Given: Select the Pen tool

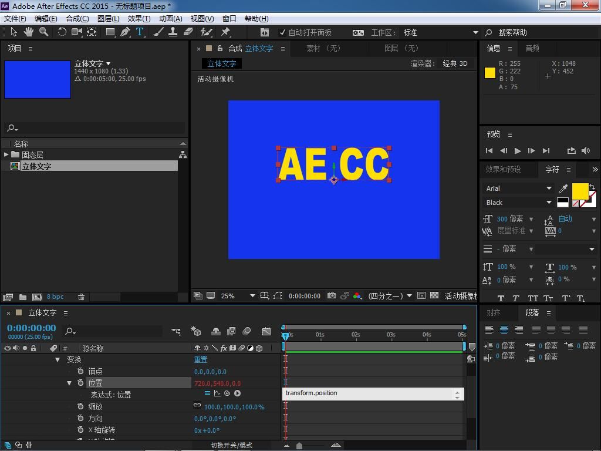Looking at the screenshot, I should [x=125, y=32].
